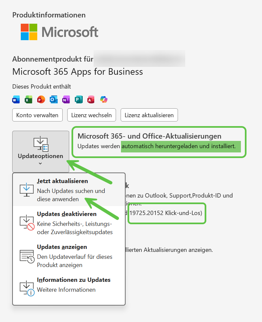Click the Microsoft wordmark text

pos(70,32)
